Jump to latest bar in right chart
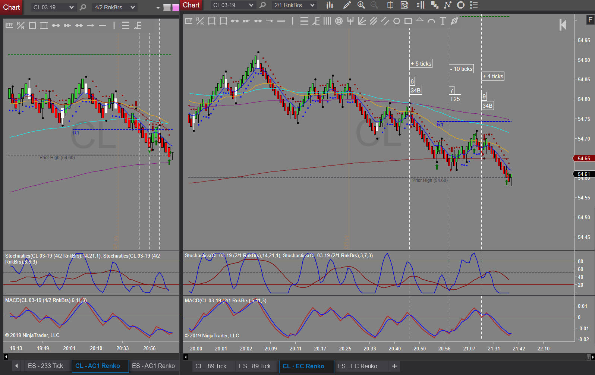The image size is (595, 375). tap(563, 25)
